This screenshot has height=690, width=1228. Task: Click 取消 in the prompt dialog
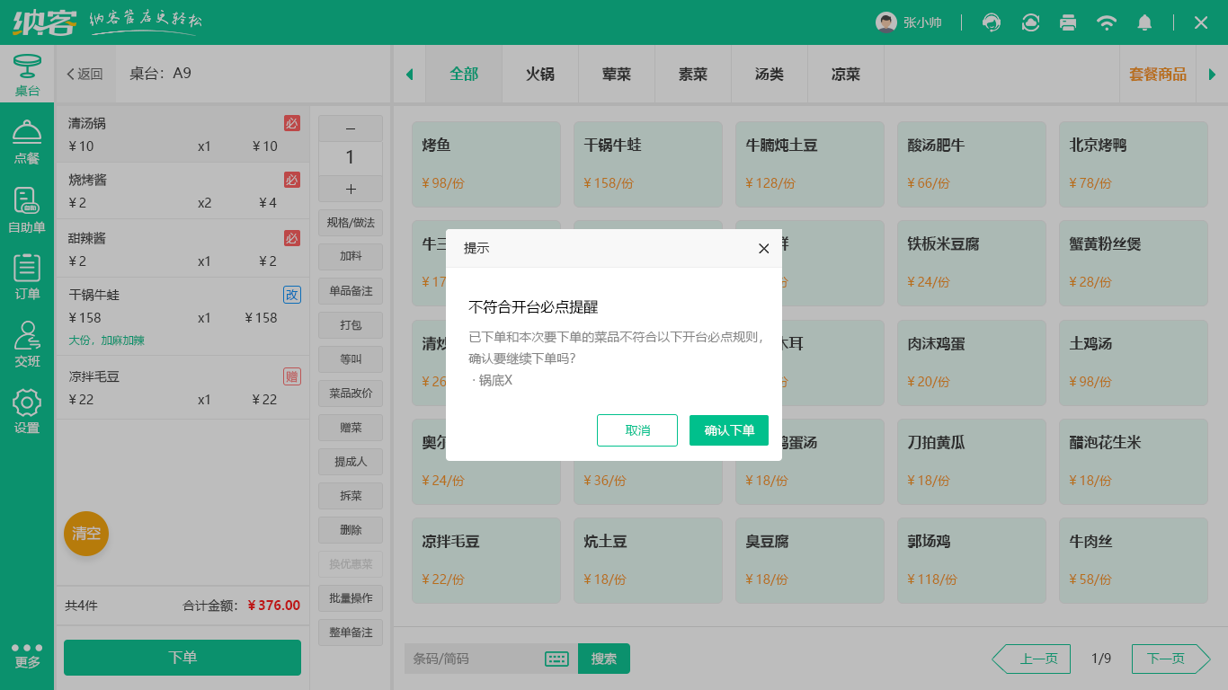coord(637,430)
